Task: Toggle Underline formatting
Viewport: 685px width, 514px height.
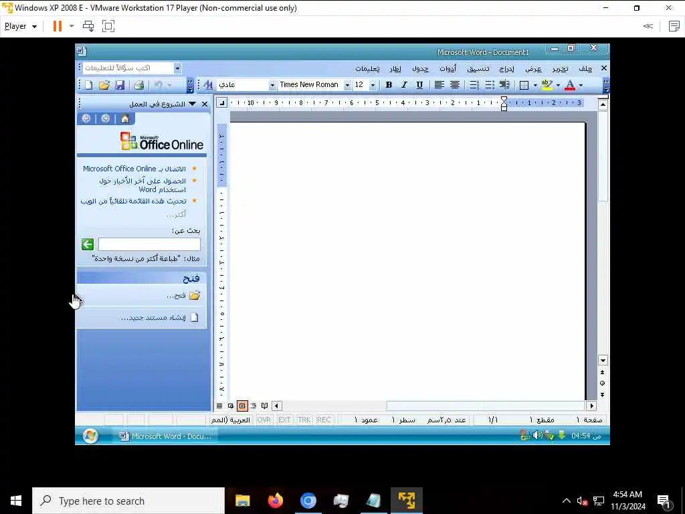Action: [419, 85]
